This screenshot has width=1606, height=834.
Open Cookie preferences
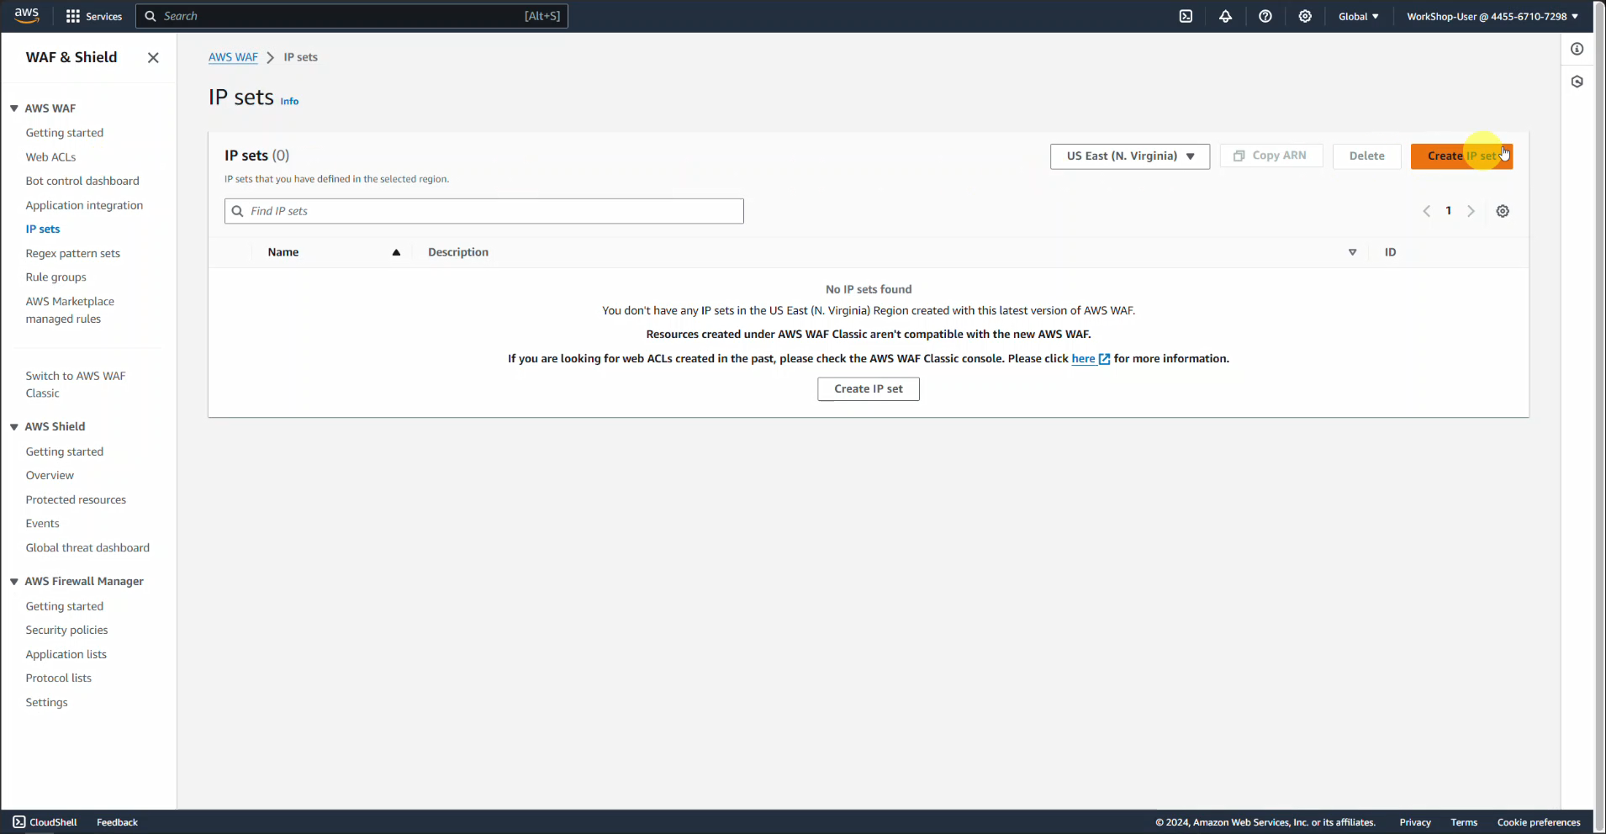coord(1539,822)
